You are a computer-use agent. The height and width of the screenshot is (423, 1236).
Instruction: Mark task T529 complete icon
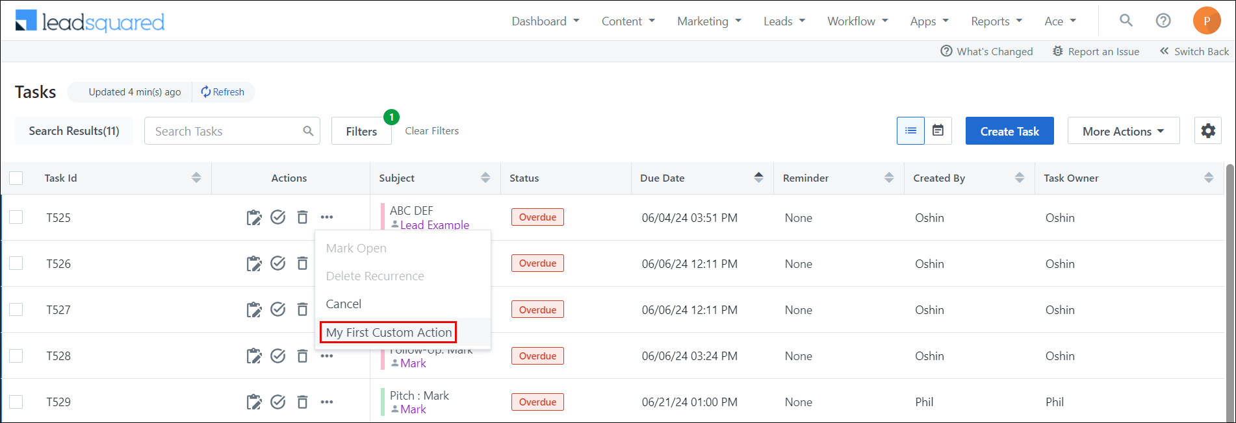click(278, 402)
